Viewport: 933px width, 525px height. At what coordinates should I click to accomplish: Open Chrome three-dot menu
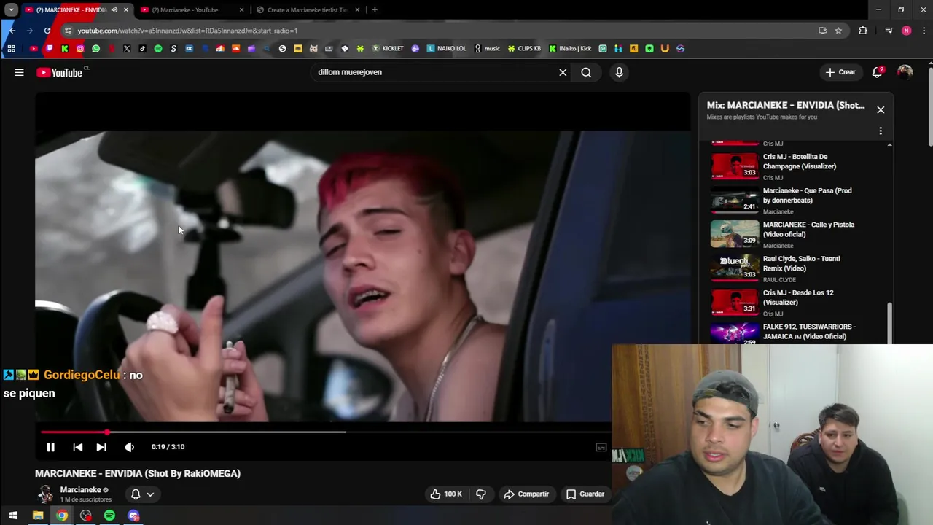click(924, 31)
